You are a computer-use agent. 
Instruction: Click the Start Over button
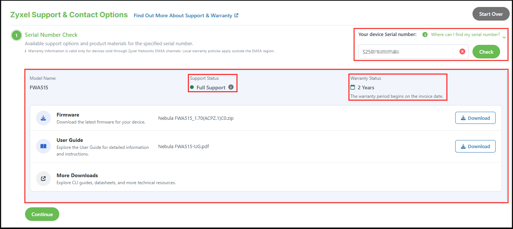[491, 14]
